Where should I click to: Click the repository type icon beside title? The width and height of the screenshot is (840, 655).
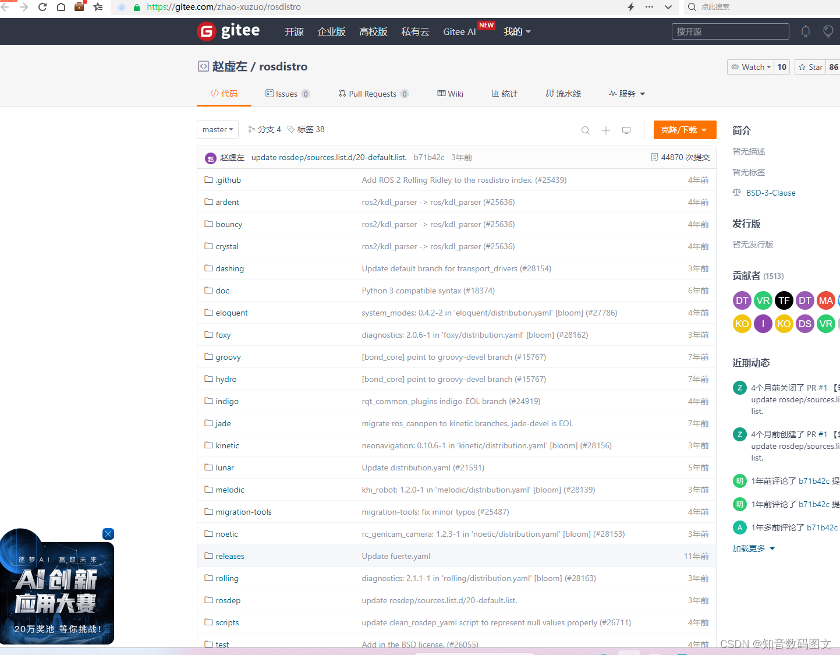point(203,66)
